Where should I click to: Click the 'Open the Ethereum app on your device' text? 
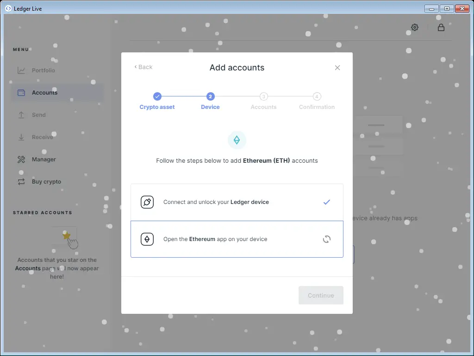[215, 239]
